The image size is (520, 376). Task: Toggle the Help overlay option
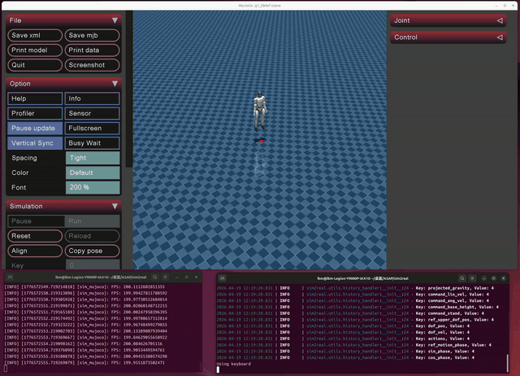point(35,98)
